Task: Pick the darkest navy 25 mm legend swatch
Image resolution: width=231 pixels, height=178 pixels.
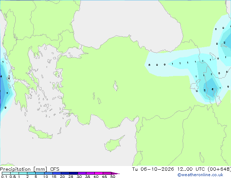Action: pos(74,173)
